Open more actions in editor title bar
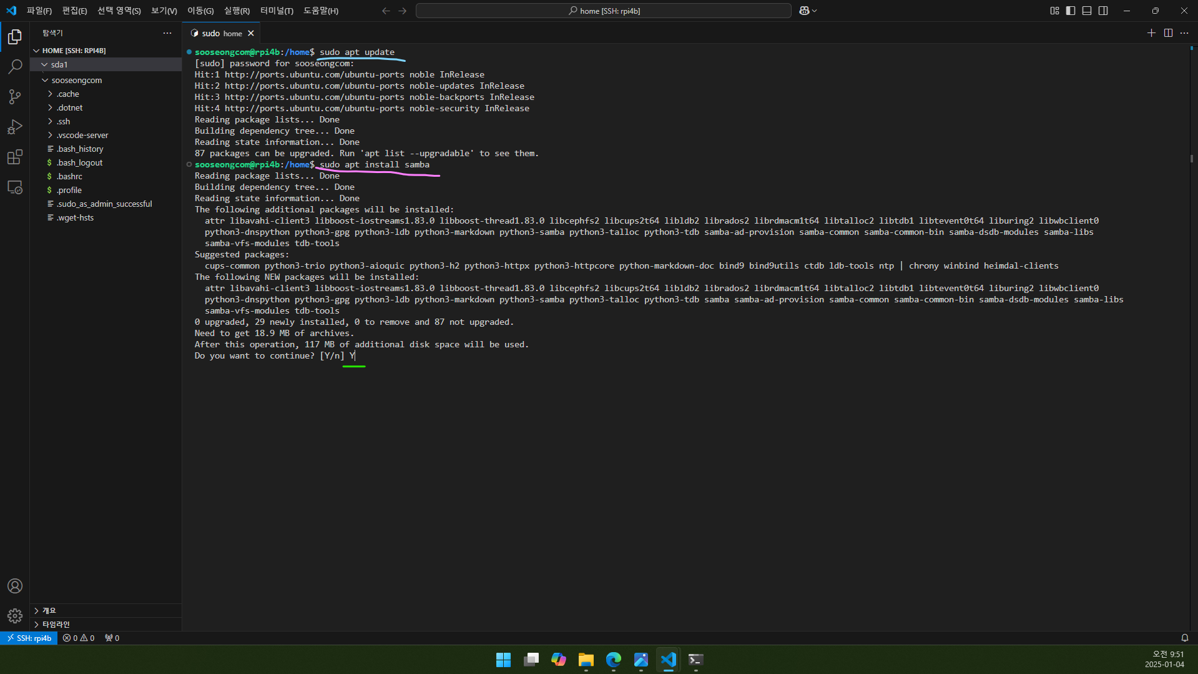The image size is (1198, 674). pyautogui.click(x=1184, y=33)
